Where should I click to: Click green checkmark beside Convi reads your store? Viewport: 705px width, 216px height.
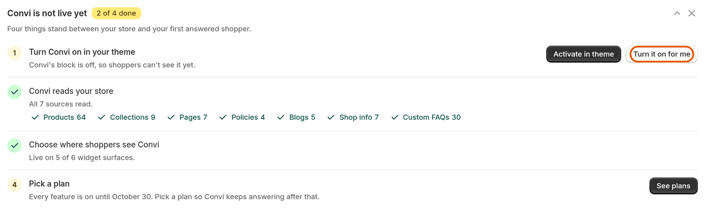pos(15,92)
